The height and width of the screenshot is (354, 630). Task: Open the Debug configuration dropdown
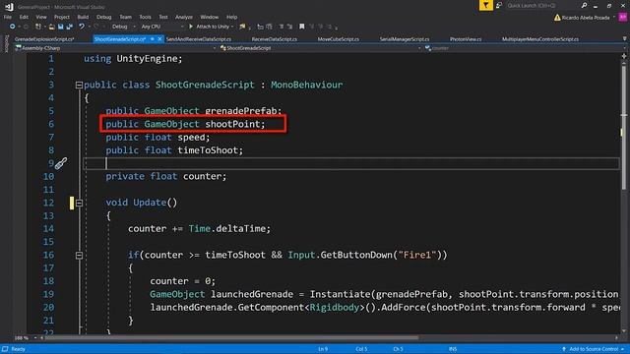[123, 27]
